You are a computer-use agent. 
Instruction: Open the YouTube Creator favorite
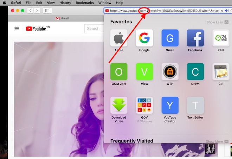[x=170, y=105]
